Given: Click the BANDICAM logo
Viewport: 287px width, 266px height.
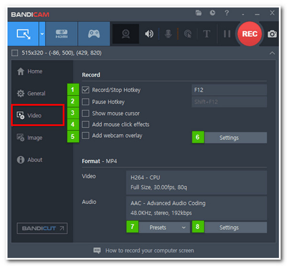Looking at the screenshot, I should tap(30, 14).
